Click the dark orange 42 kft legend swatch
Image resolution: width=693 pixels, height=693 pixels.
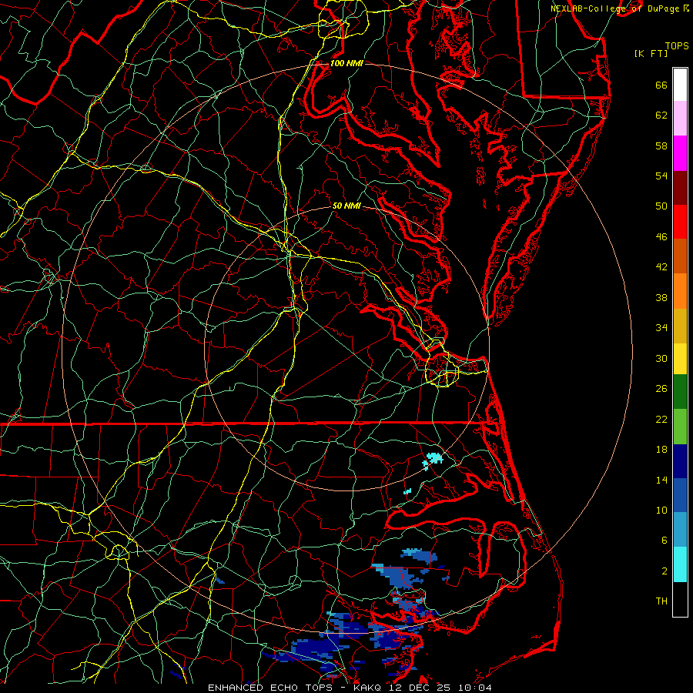680,256
